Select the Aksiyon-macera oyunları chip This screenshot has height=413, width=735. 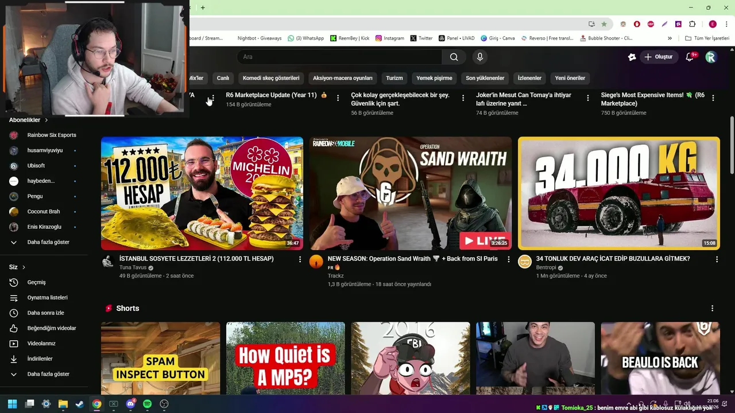343,78
